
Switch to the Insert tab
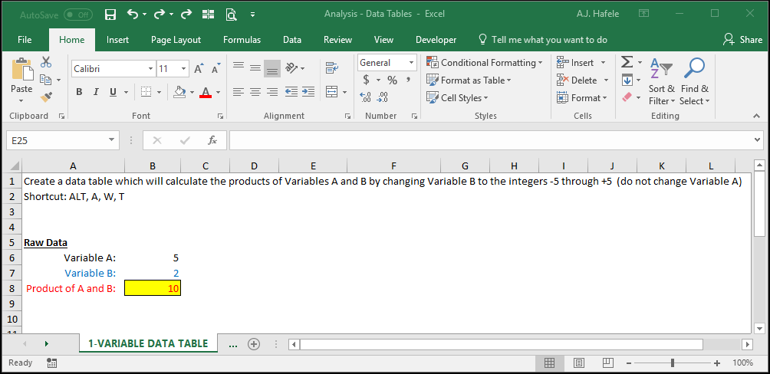coord(118,40)
